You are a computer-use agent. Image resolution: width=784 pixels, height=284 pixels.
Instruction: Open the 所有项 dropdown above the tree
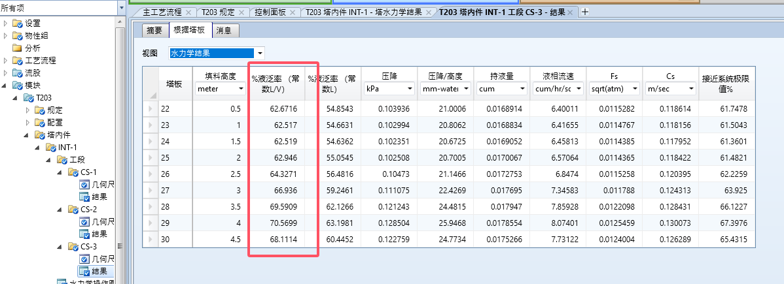pos(122,8)
